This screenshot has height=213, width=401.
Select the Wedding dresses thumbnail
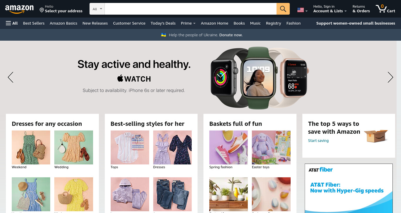pyautogui.click(x=74, y=147)
